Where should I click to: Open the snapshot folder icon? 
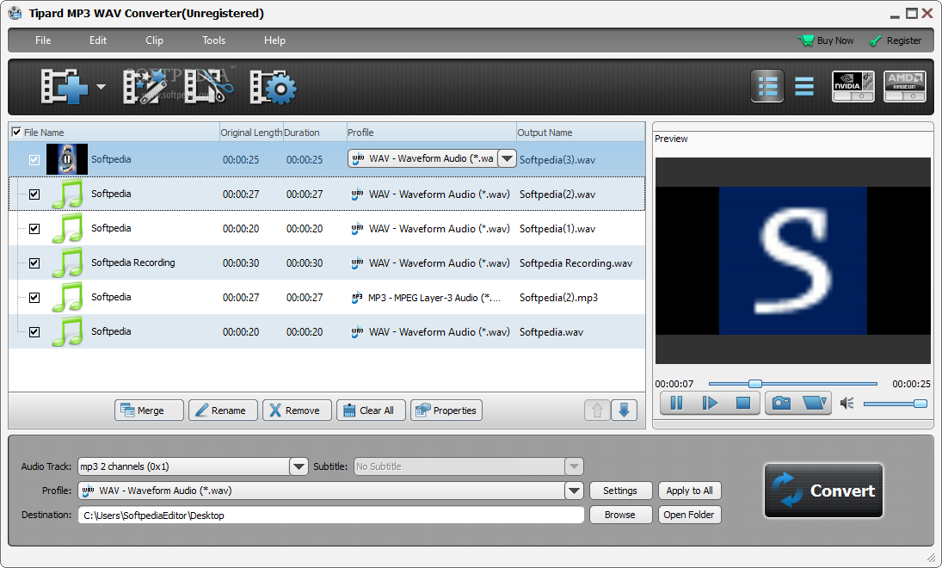point(814,403)
